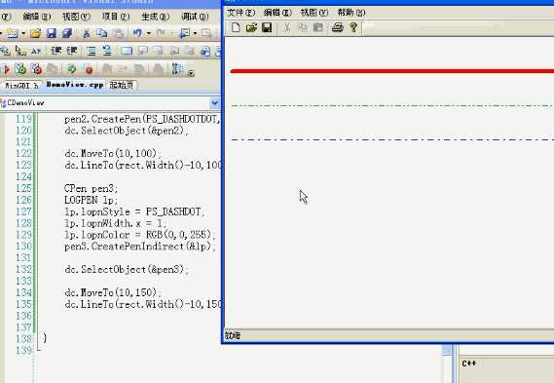Open 视图 menu in Demo app window
The image size is (554, 383).
coord(314,13)
